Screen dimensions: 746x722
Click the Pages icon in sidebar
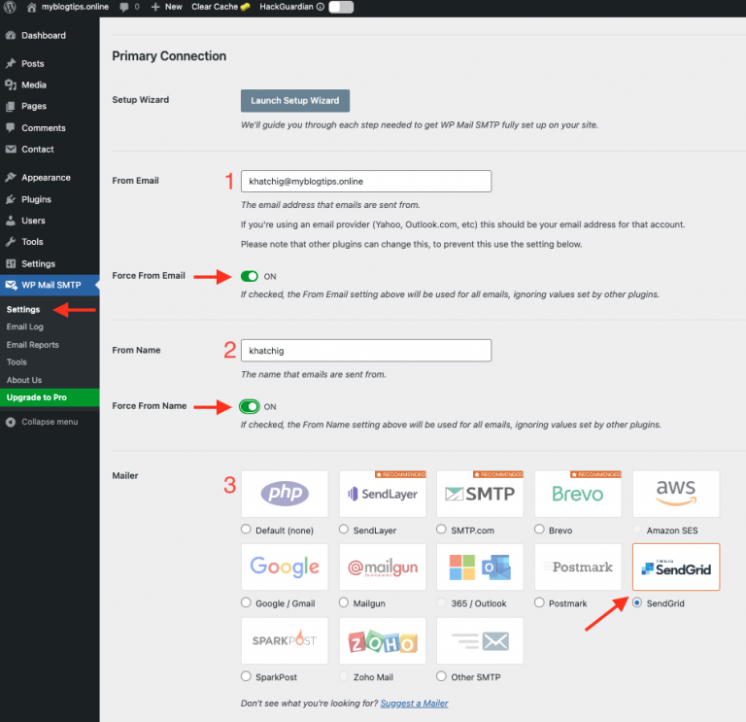coord(11,106)
